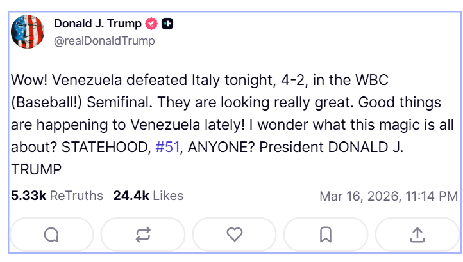Click the final word TRUMP ending the post

36,169
